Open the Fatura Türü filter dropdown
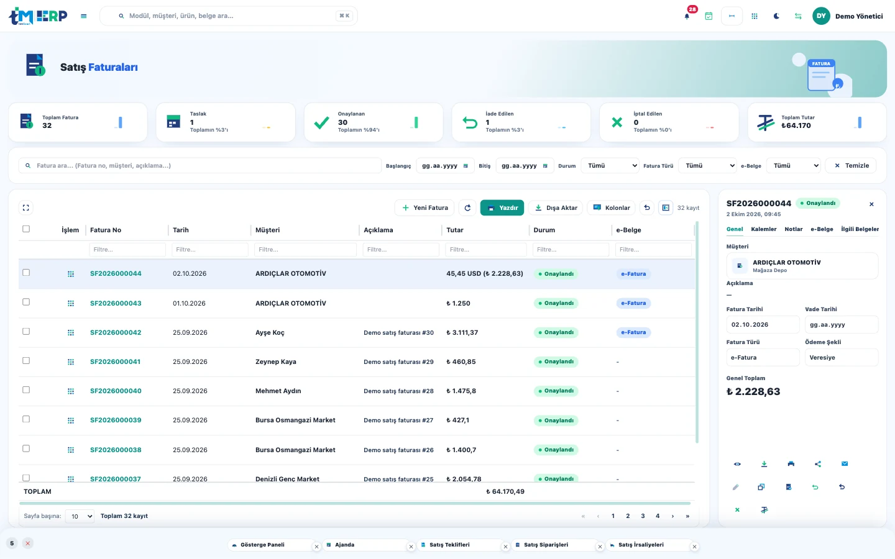895x559 pixels. [708, 166]
